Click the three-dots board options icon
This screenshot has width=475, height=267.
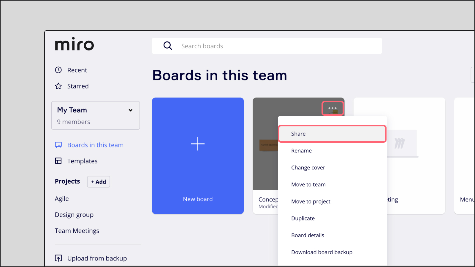coord(332,108)
